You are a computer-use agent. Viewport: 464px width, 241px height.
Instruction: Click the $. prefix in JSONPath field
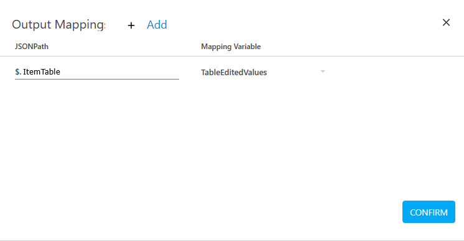[x=18, y=72]
